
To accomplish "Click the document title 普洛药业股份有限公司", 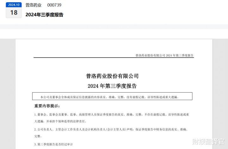I will [x=112, y=76].
